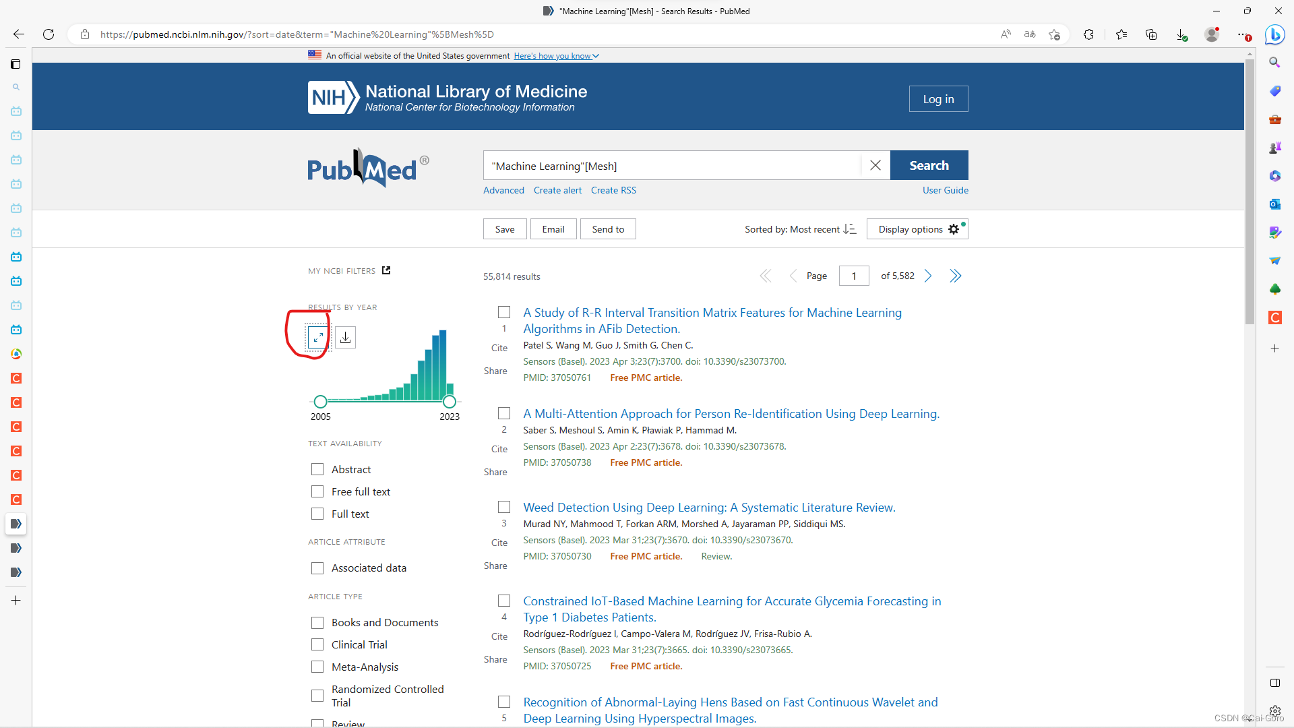
Task: Jump to last results page arrow
Action: click(955, 276)
